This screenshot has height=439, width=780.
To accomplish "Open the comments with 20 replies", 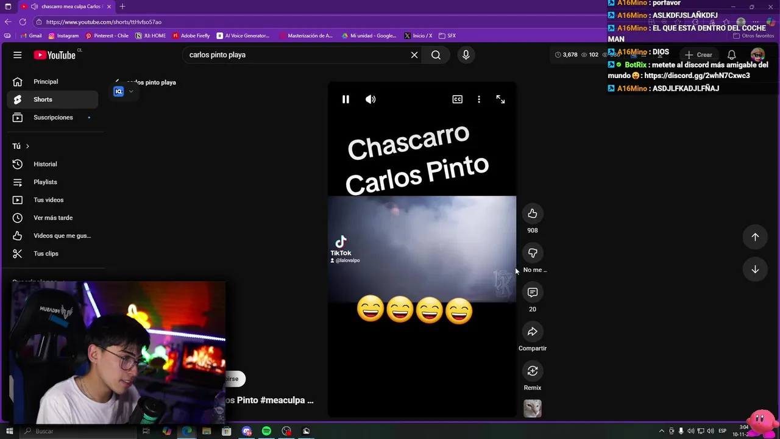I will (533, 293).
